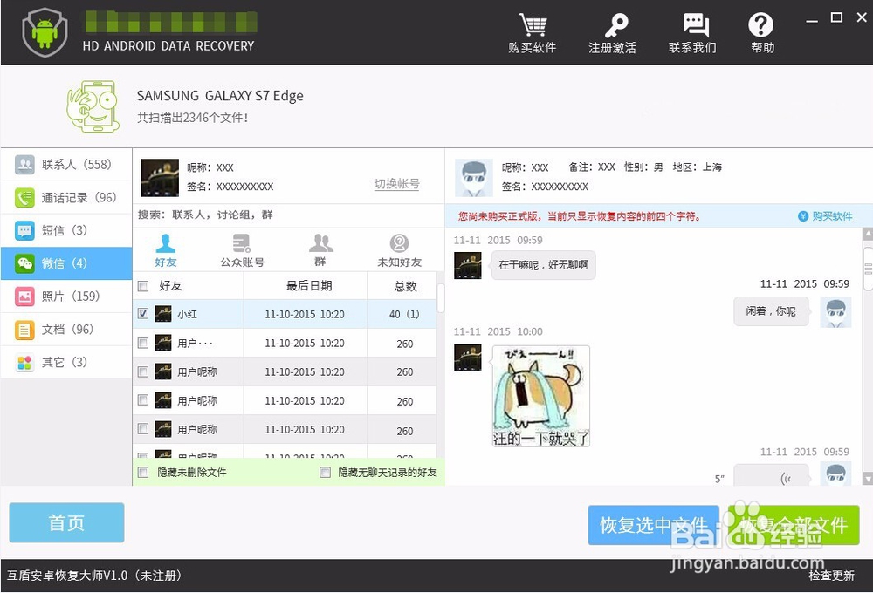Screen dimensions: 873x593
Task: Select the 未知好友 unknown friends icon
Action: coord(399,248)
